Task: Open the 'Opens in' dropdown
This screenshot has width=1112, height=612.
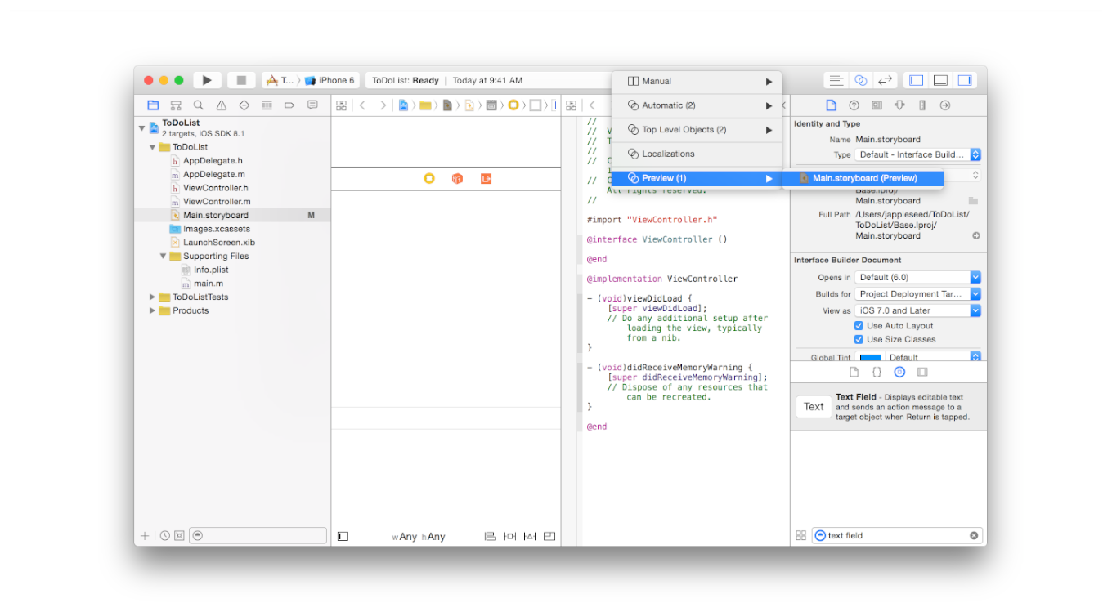Action: coord(917,278)
